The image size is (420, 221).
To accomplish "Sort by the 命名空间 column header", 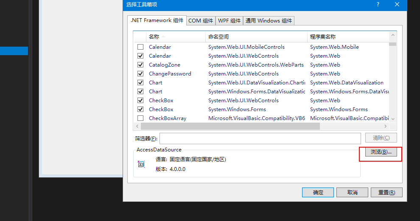I will 256,37.
